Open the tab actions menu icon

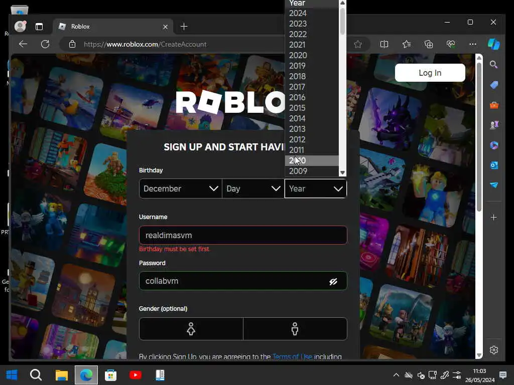click(x=39, y=27)
